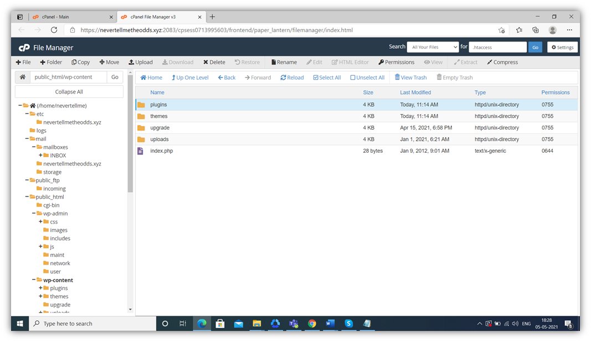This screenshot has height=342, width=591.
Task: Switch to cPanel - Main tab
Action: (71, 17)
